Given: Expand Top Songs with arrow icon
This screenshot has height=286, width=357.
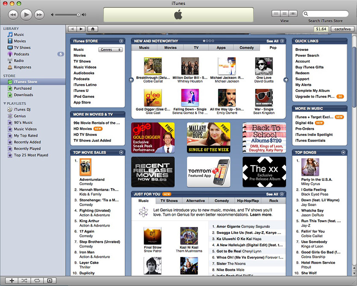Looking at the screenshot, I should click(343, 152).
